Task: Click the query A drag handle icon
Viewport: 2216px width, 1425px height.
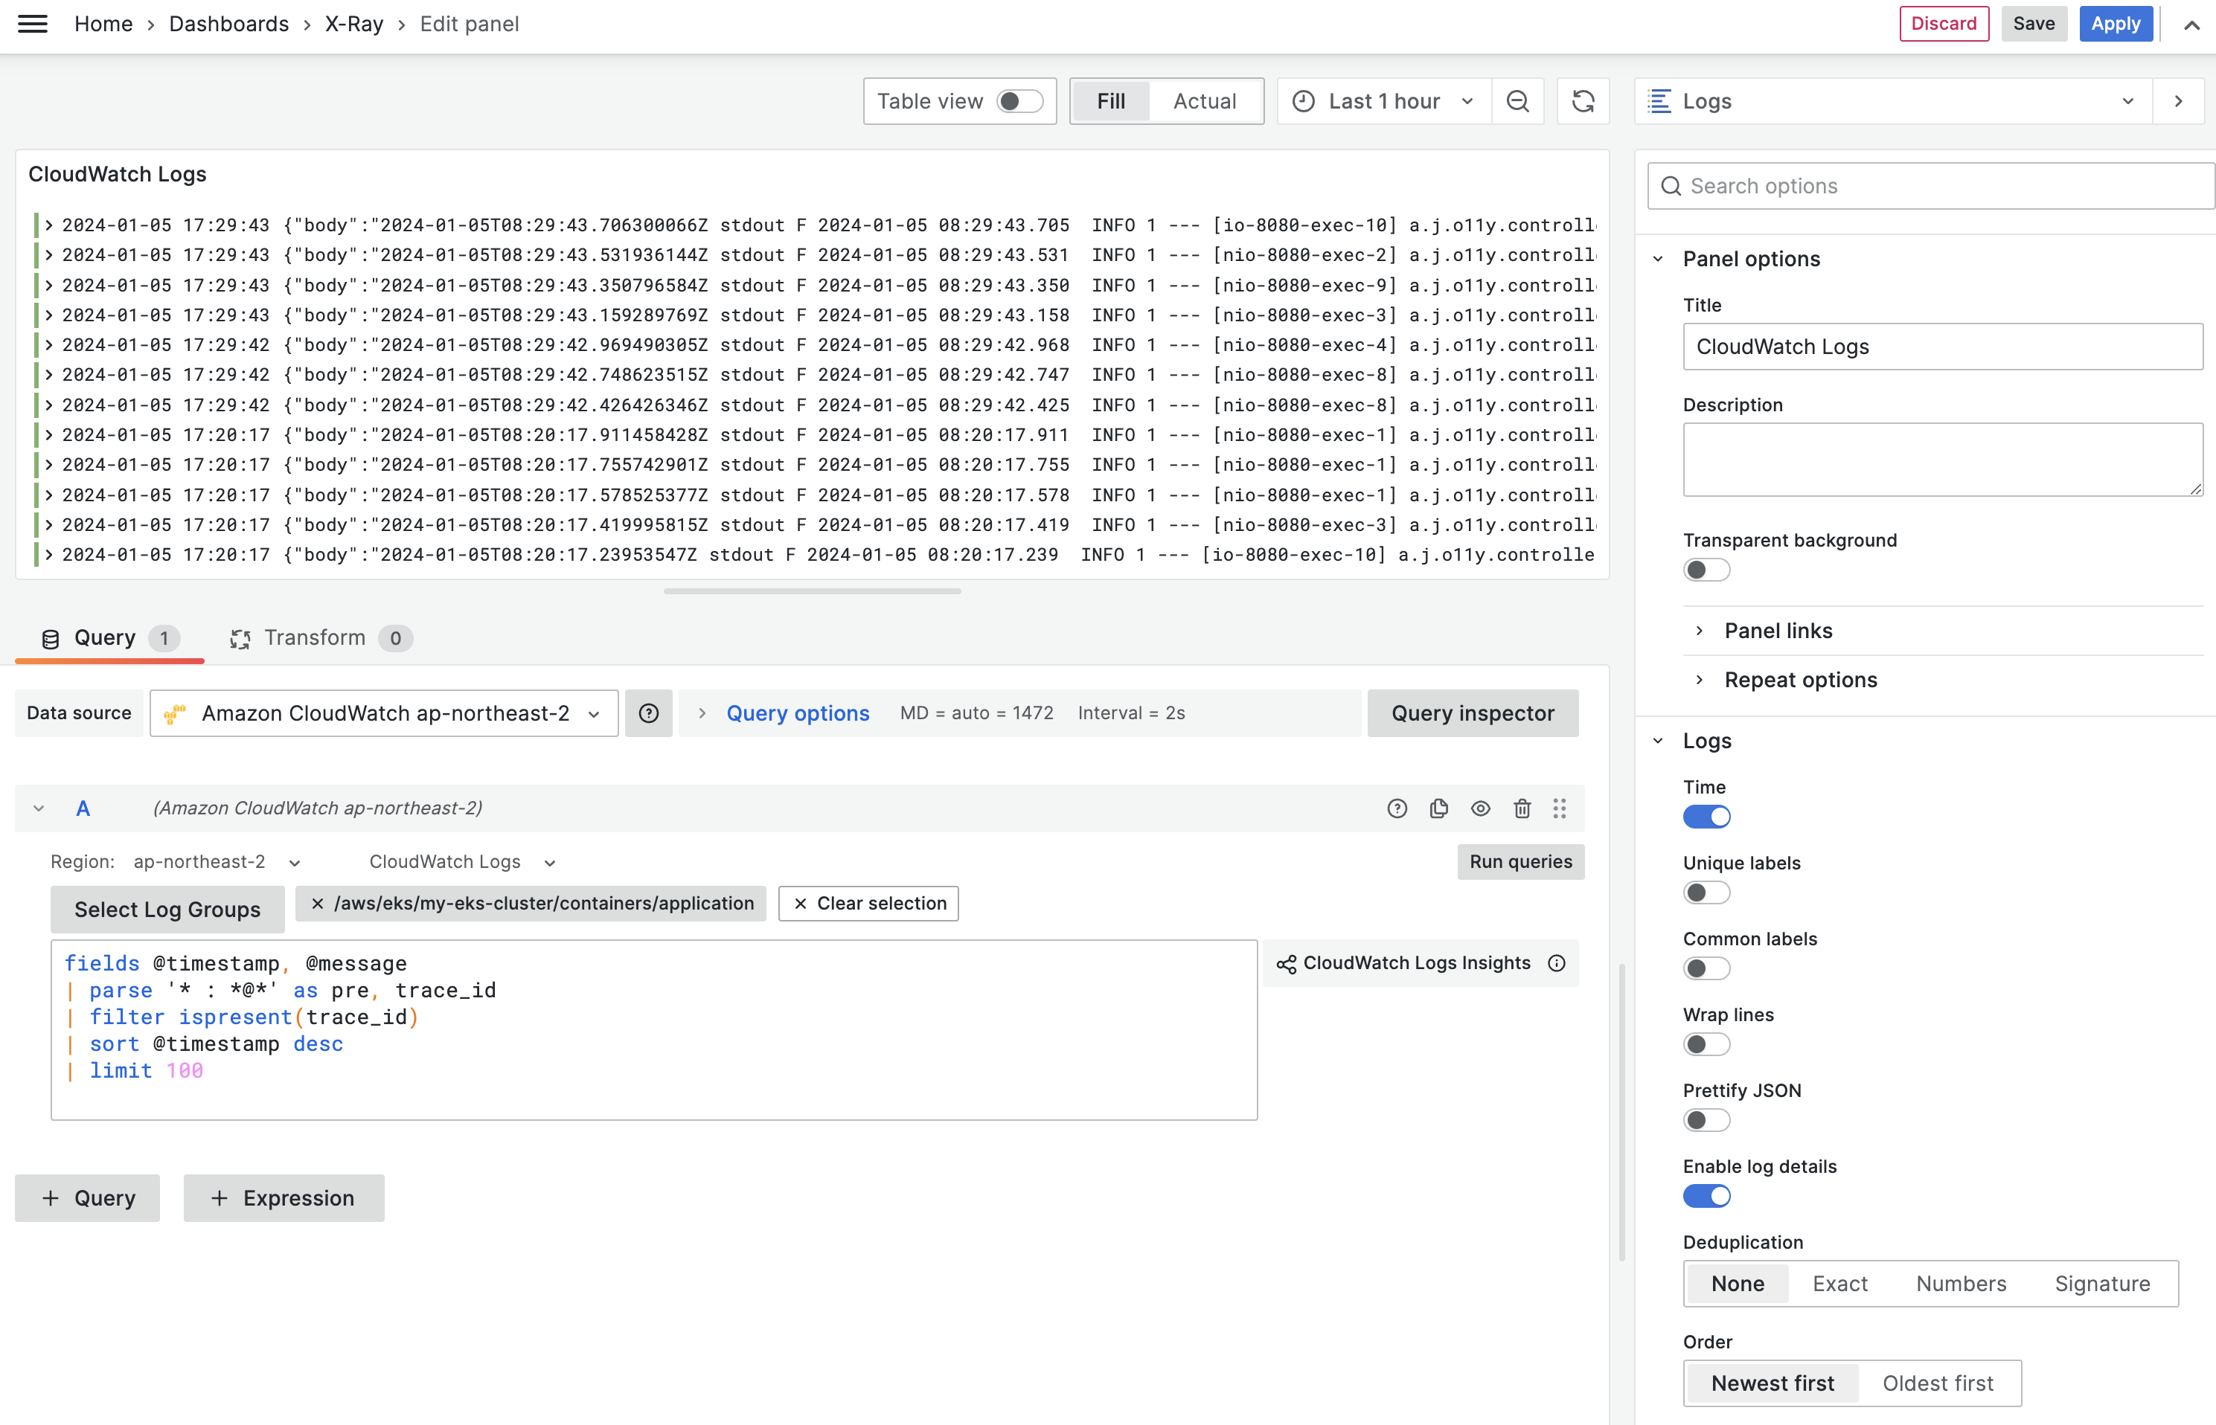Action: [x=1560, y=808]
